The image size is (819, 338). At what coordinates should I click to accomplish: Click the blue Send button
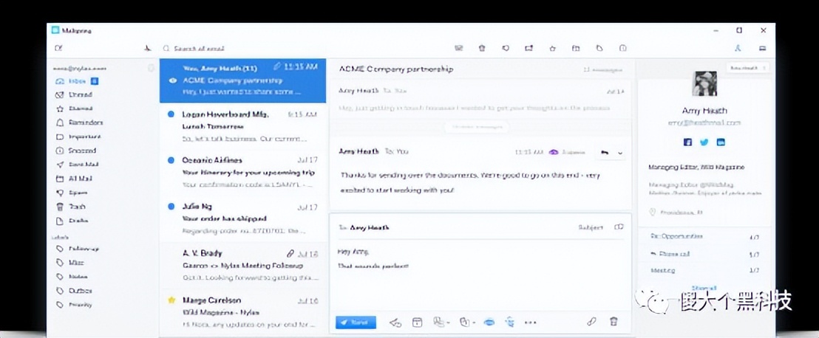(x=356, y=323)
